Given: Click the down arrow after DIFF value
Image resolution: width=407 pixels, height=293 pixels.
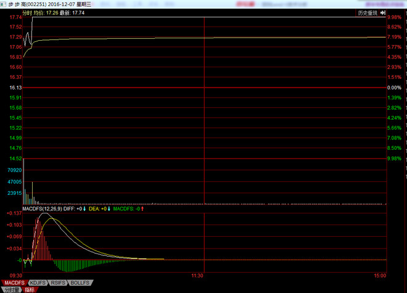Looking at the screenshot, I should coord(84,209).
